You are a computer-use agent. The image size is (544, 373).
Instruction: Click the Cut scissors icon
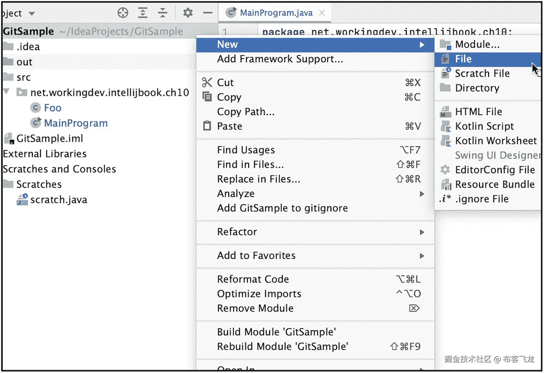coord(207,83)
